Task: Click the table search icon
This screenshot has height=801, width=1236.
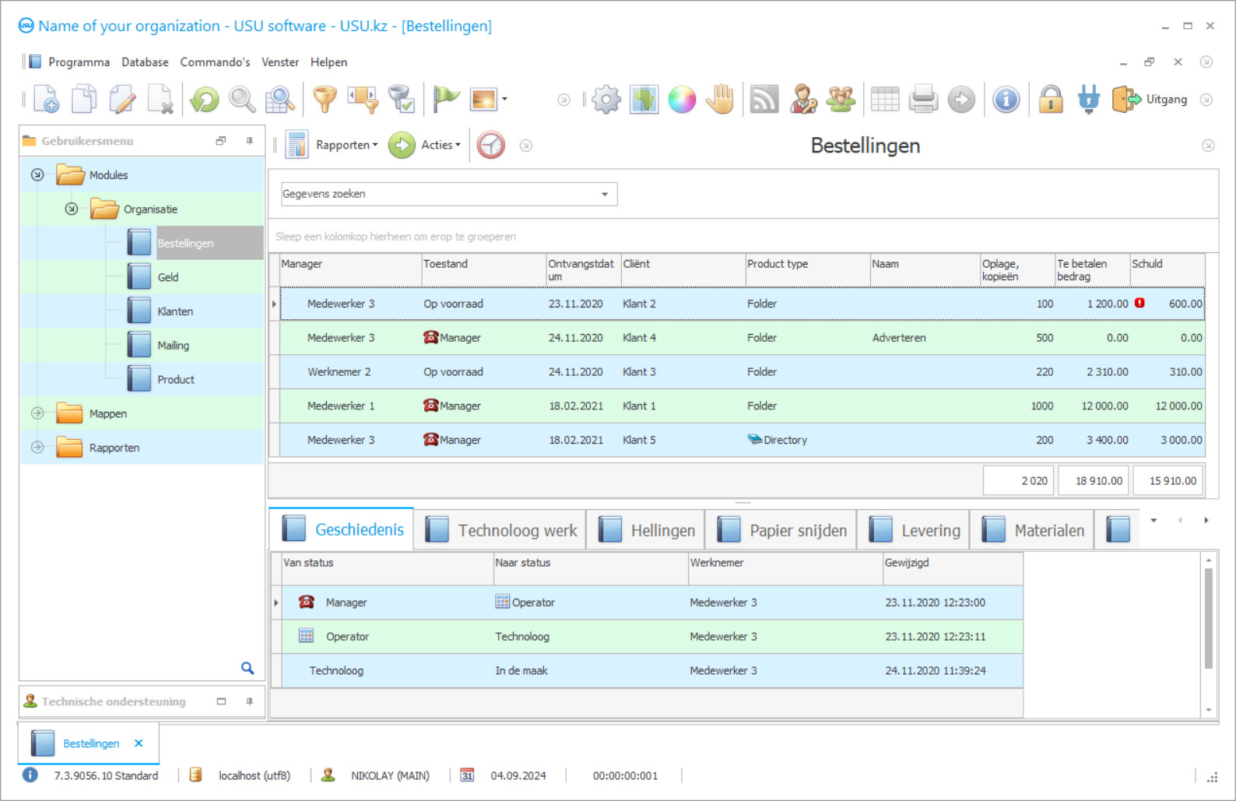Action: click(280, 100)
